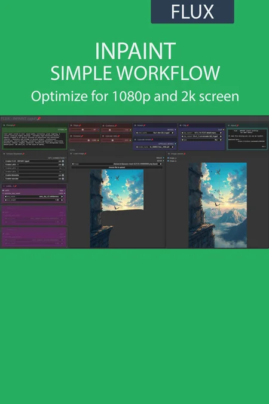Open the upscale model_name dropdown
Viewport: 269px width, 404px height.
tap(155, 147)
